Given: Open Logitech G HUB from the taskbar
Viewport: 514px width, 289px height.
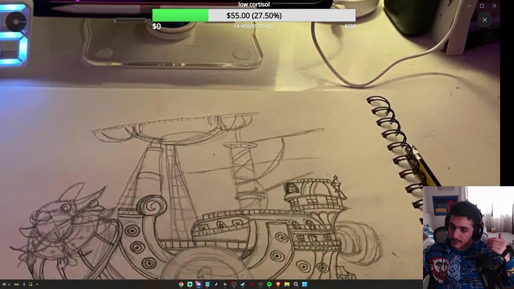Looking at the screenshot, I should (x=225, y=284).
